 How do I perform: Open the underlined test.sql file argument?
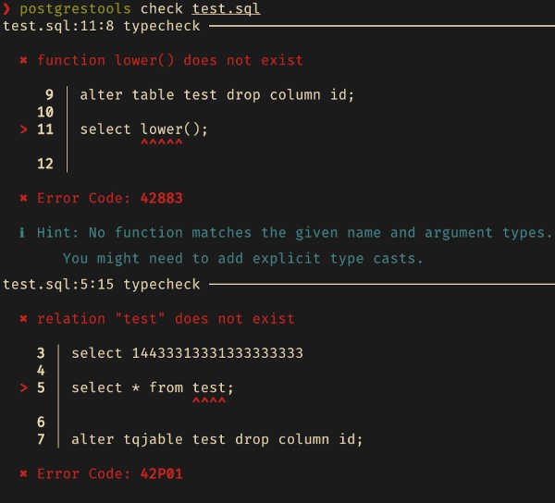click(x=227, y=9)
